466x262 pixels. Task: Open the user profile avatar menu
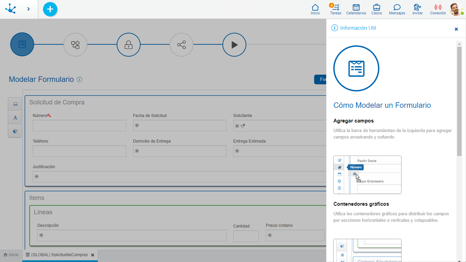point(456,9)
